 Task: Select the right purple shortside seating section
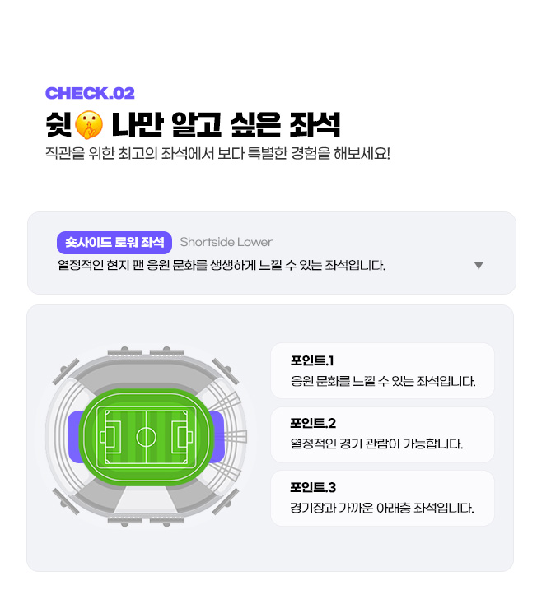pos(217,436)
